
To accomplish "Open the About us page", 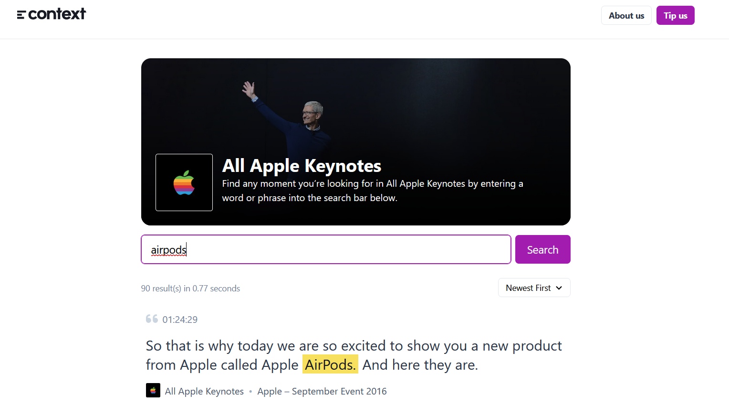I will tap(626, 16).
